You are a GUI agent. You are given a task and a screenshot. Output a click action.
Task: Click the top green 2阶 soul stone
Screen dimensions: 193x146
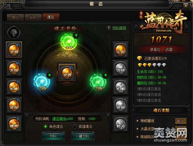click(69, 41)
